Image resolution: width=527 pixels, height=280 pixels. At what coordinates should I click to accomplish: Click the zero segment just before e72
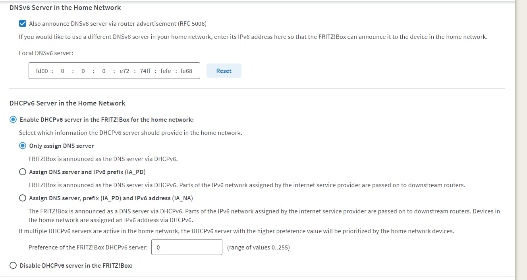coord(104,71)
